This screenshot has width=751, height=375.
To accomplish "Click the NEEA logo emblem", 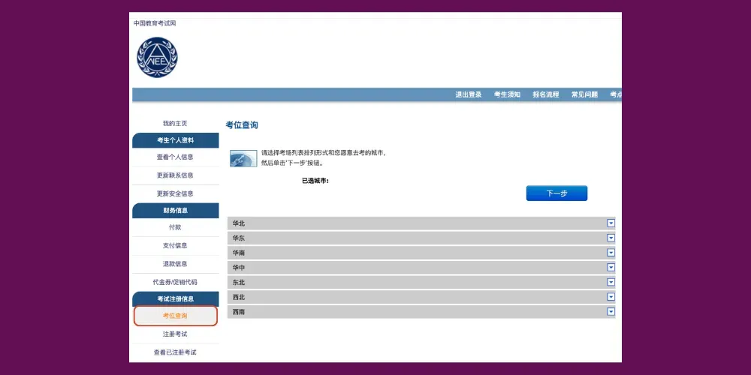I will 157,58.
